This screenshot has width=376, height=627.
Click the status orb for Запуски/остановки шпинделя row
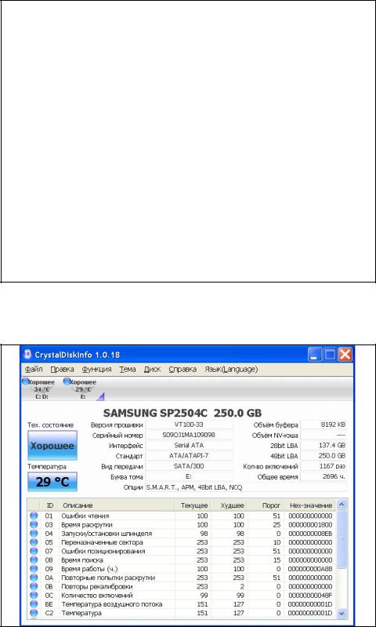point(34,534)
